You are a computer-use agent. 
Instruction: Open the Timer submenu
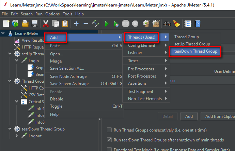coord(146,61)
